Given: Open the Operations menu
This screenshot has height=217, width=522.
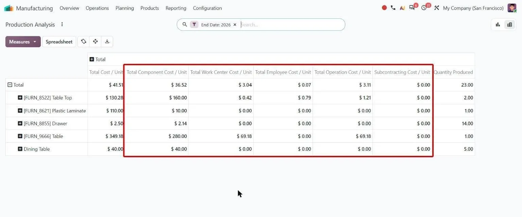Looking at the screenshot, I should [x=97, y=8].
